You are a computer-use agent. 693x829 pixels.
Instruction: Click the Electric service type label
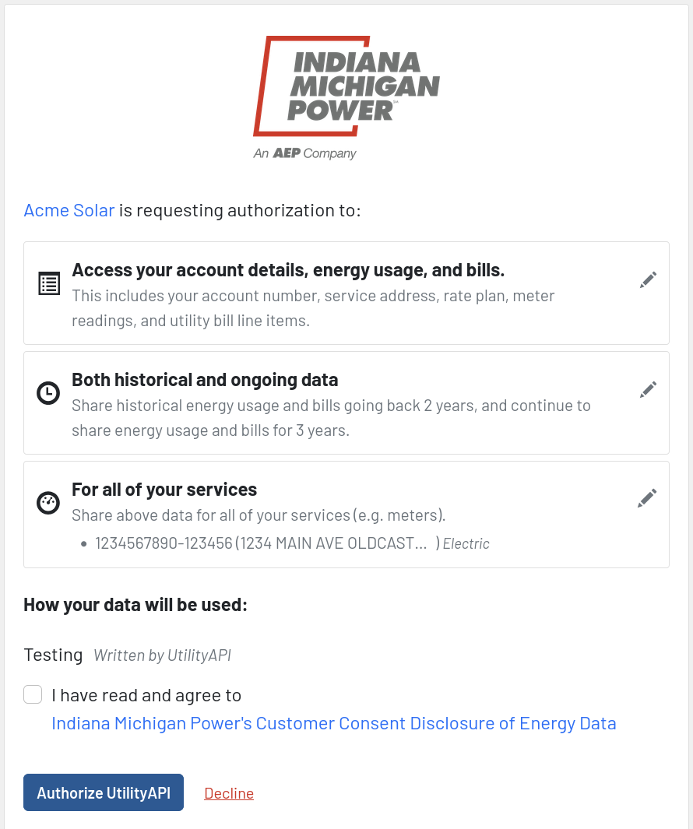coord(466,543)
